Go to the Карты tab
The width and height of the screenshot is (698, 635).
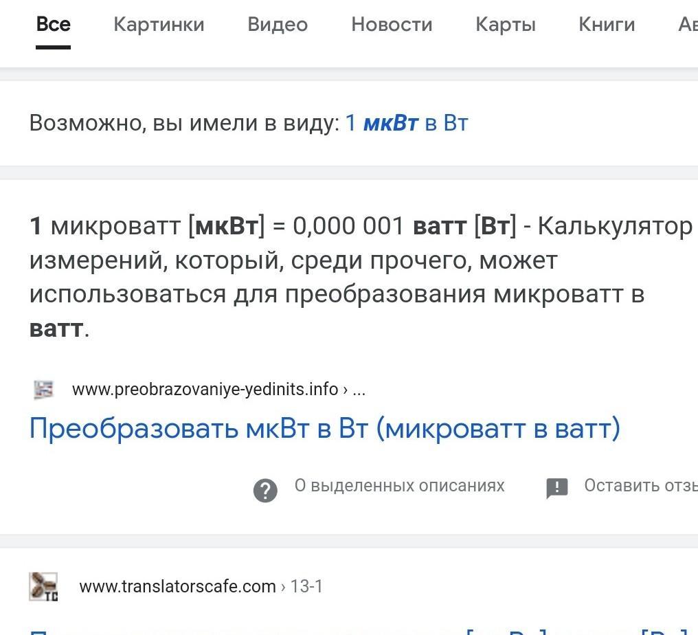click(505, 25)
